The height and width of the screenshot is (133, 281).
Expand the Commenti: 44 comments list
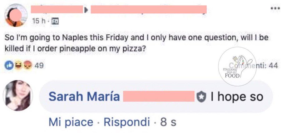tap(262, 66)
